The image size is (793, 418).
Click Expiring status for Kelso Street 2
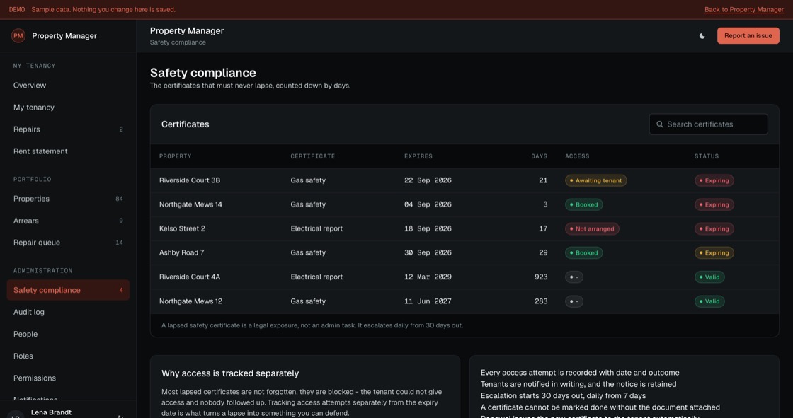coord(714,229)
